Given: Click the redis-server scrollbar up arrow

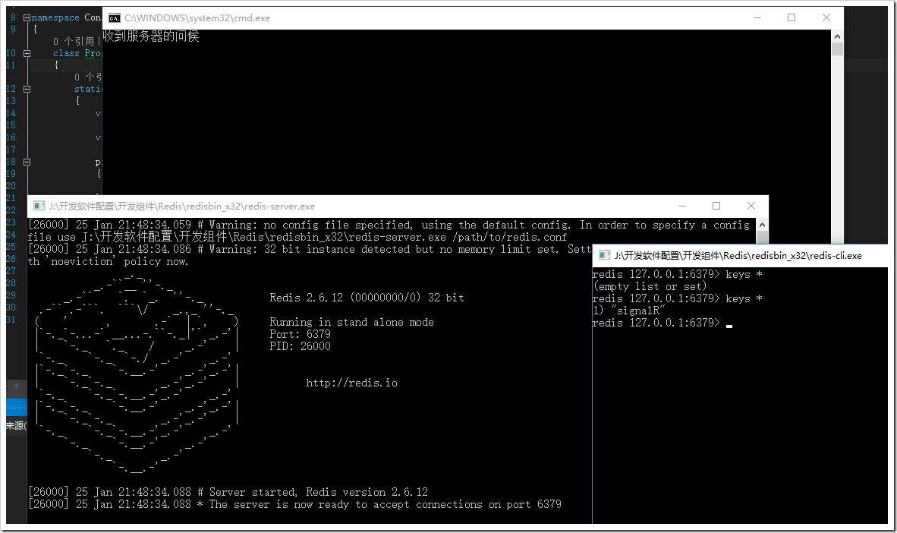Looking at the screenshot, I should click(762, 225).
